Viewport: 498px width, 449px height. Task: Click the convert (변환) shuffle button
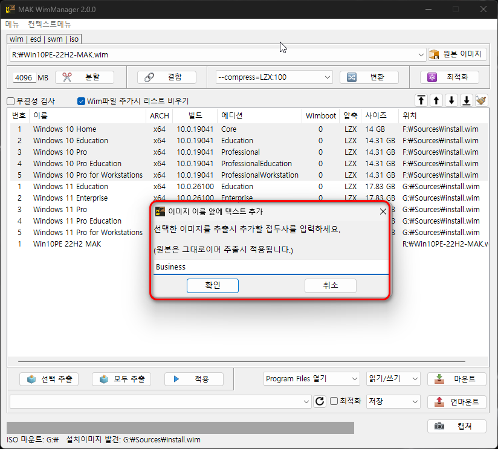(x=369, y=77)
